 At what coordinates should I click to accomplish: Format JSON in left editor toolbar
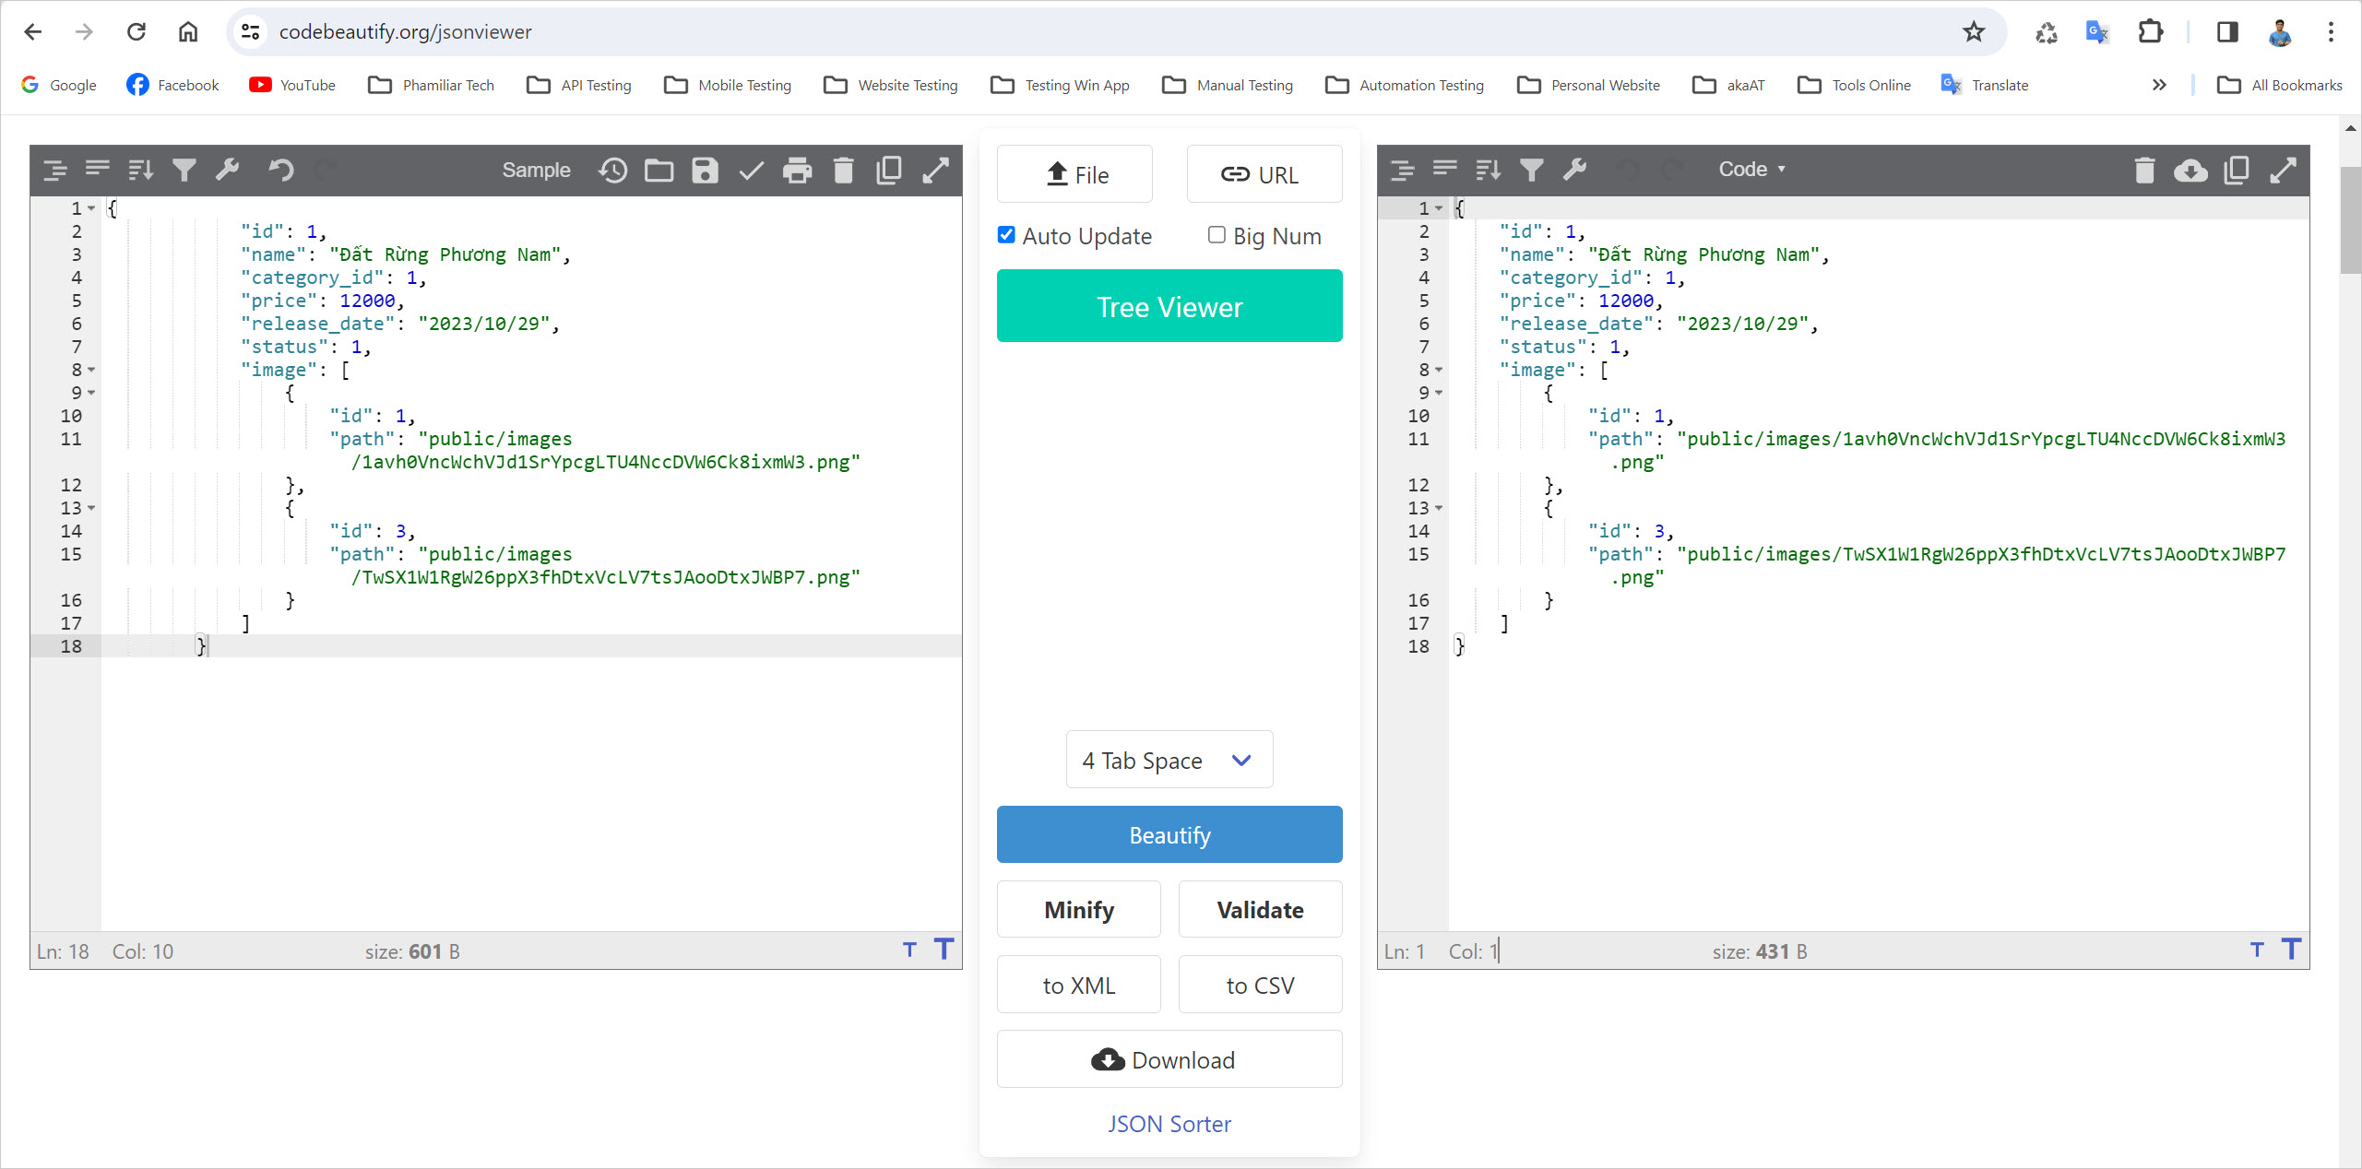tap(55, 170)
